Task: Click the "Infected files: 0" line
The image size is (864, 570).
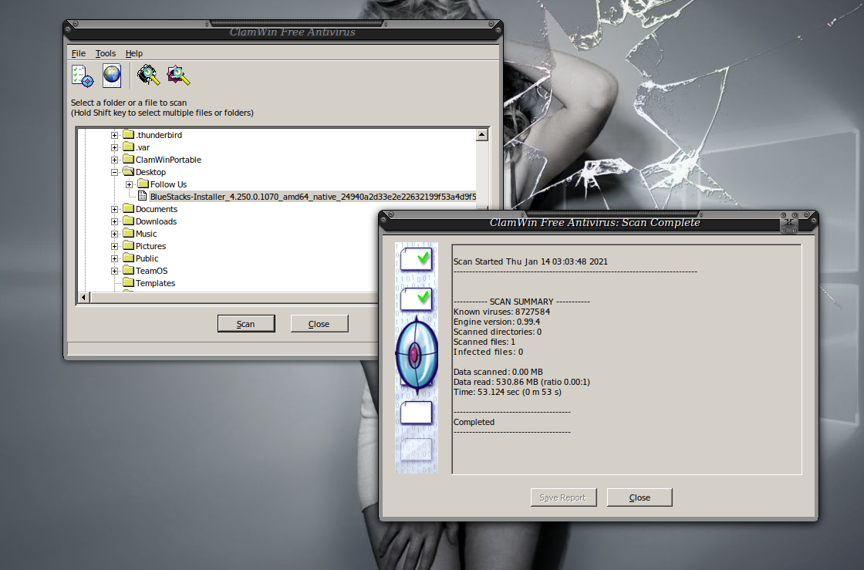Action: coord(488,352)
